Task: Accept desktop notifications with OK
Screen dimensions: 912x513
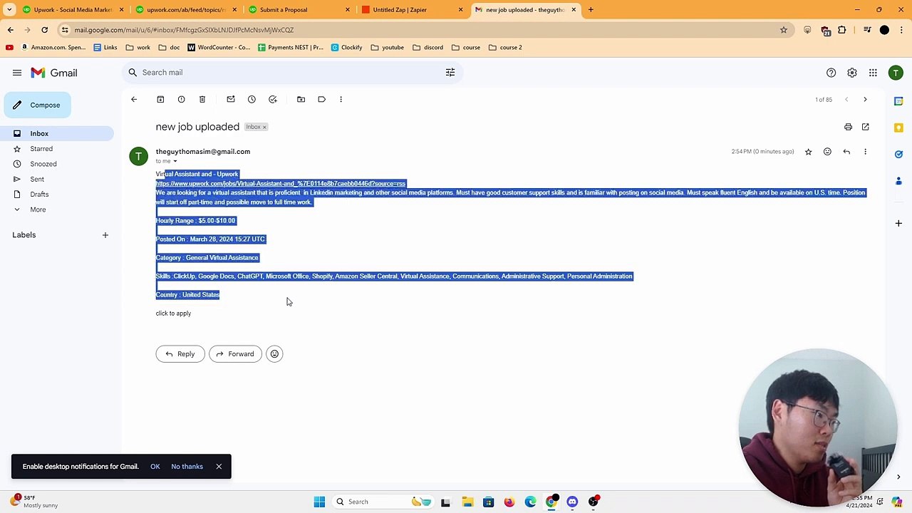Action: pos(155,467)
